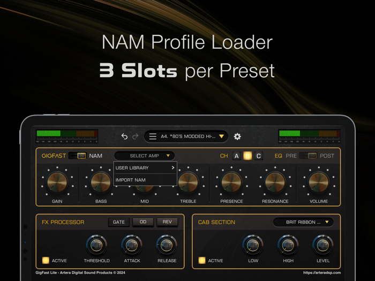Click the PRESENCE knob

click(x=231, y=183)
